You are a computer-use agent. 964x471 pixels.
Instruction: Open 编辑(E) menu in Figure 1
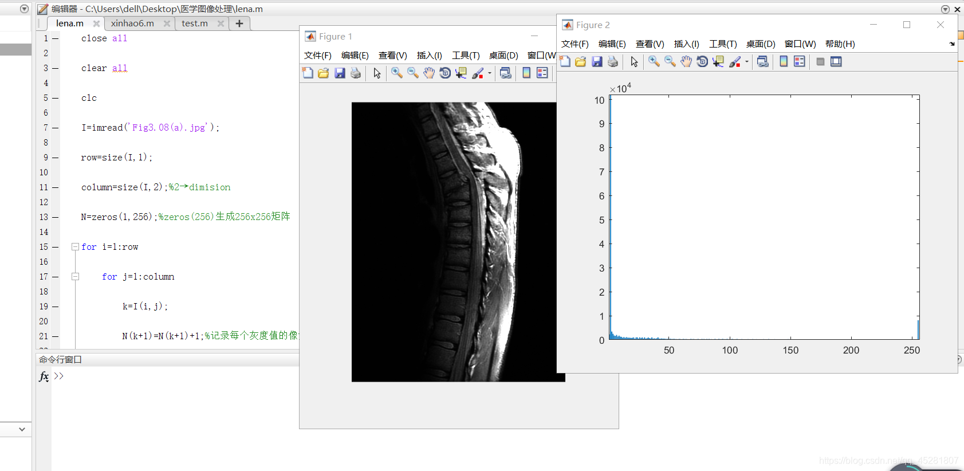(x=355, y=56)
